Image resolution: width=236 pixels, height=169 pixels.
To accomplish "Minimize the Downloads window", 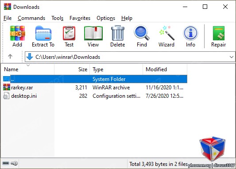I will pos(185,7).
